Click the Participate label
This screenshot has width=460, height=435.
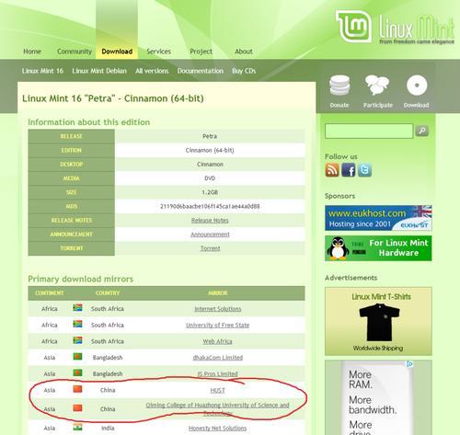378,105
